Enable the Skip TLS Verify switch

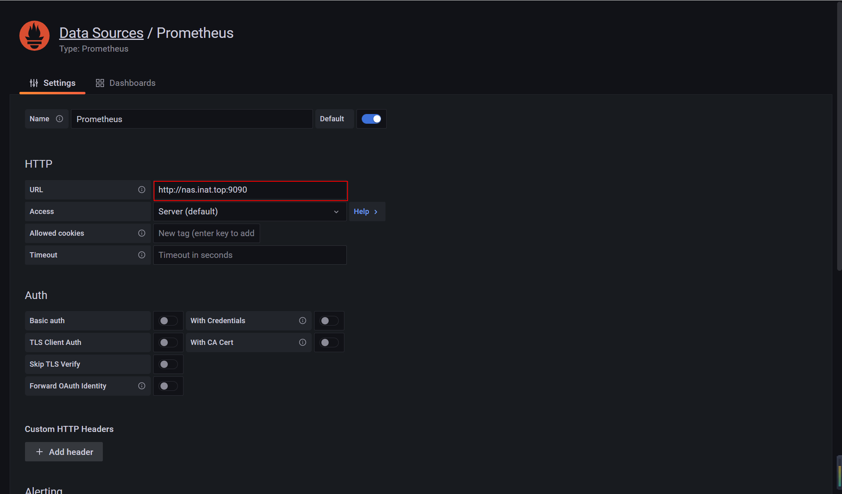[168, 364]
